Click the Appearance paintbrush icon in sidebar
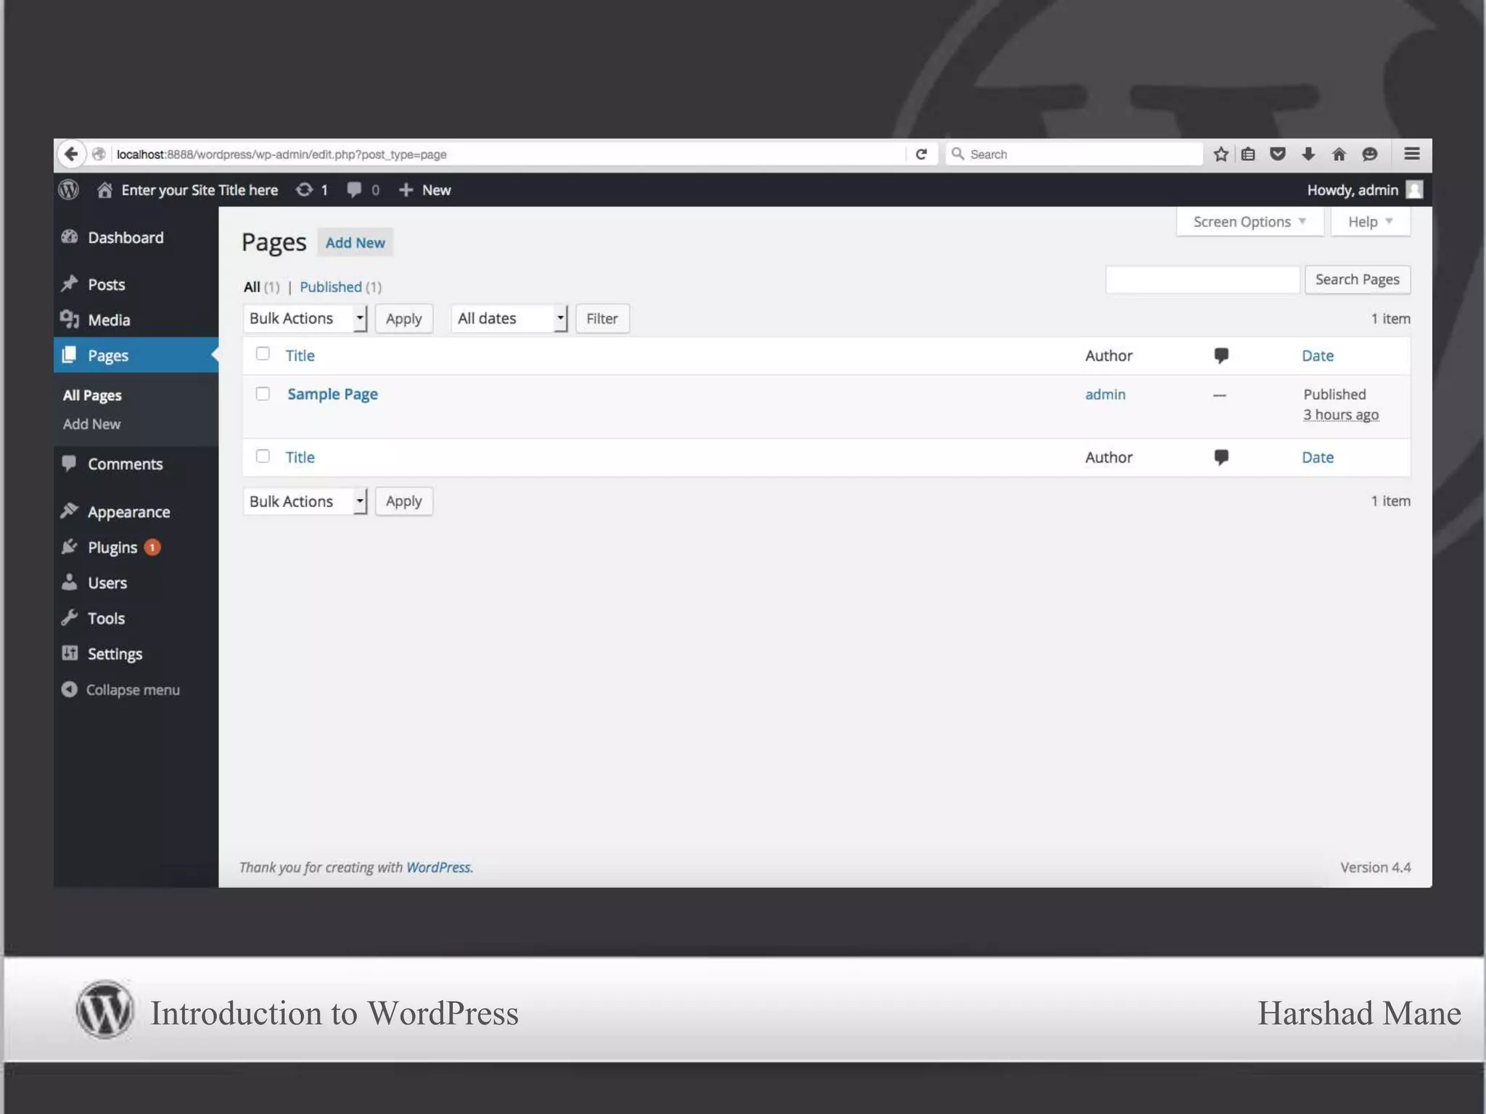Viewport: 1486px width, 1114px height. point(70,511)
